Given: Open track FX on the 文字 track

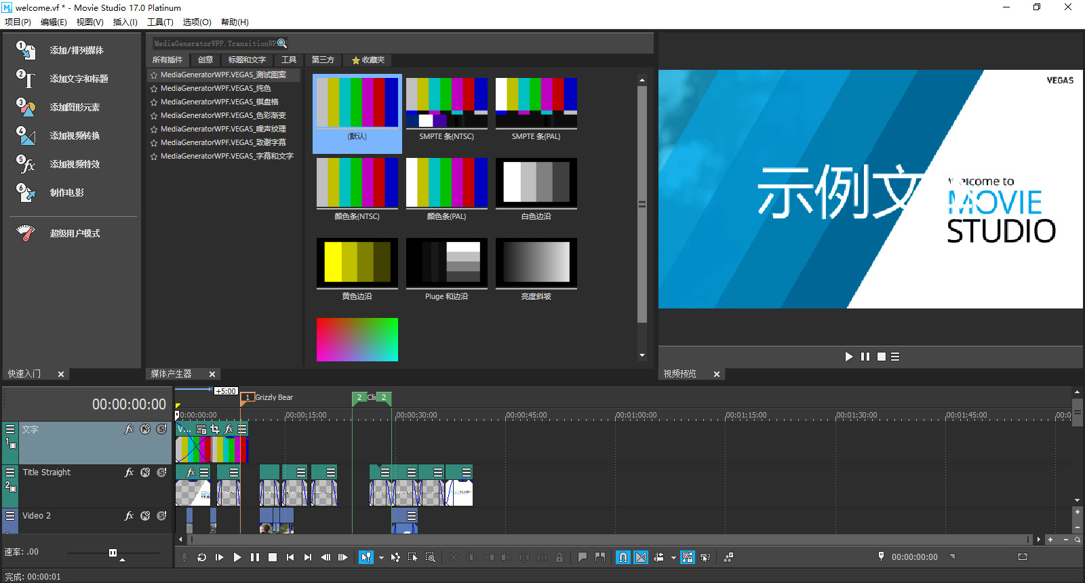Looking at the screenshot, I should 129,429.
